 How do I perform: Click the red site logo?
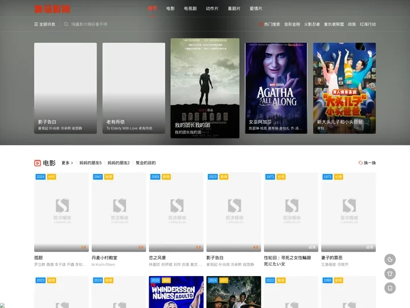tap(52, 9)
